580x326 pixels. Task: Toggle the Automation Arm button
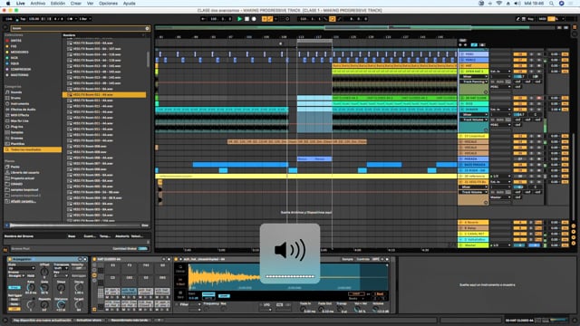tap(270, 19)
